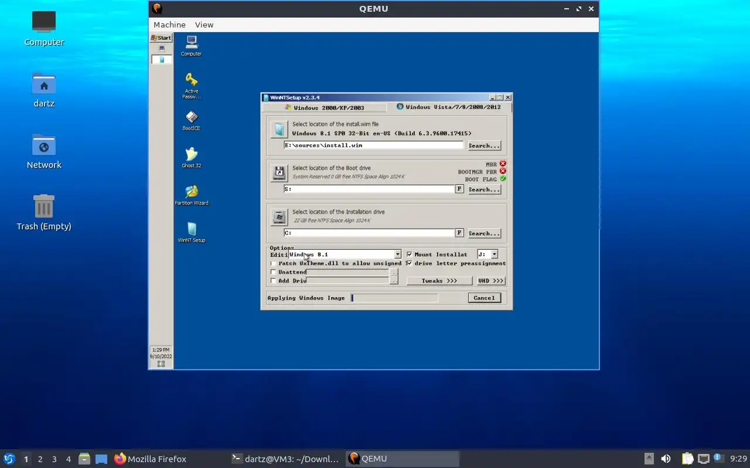Click the C: installation drive path field
This screenshot has height=468, width=750.
click(x=369, y=233)
